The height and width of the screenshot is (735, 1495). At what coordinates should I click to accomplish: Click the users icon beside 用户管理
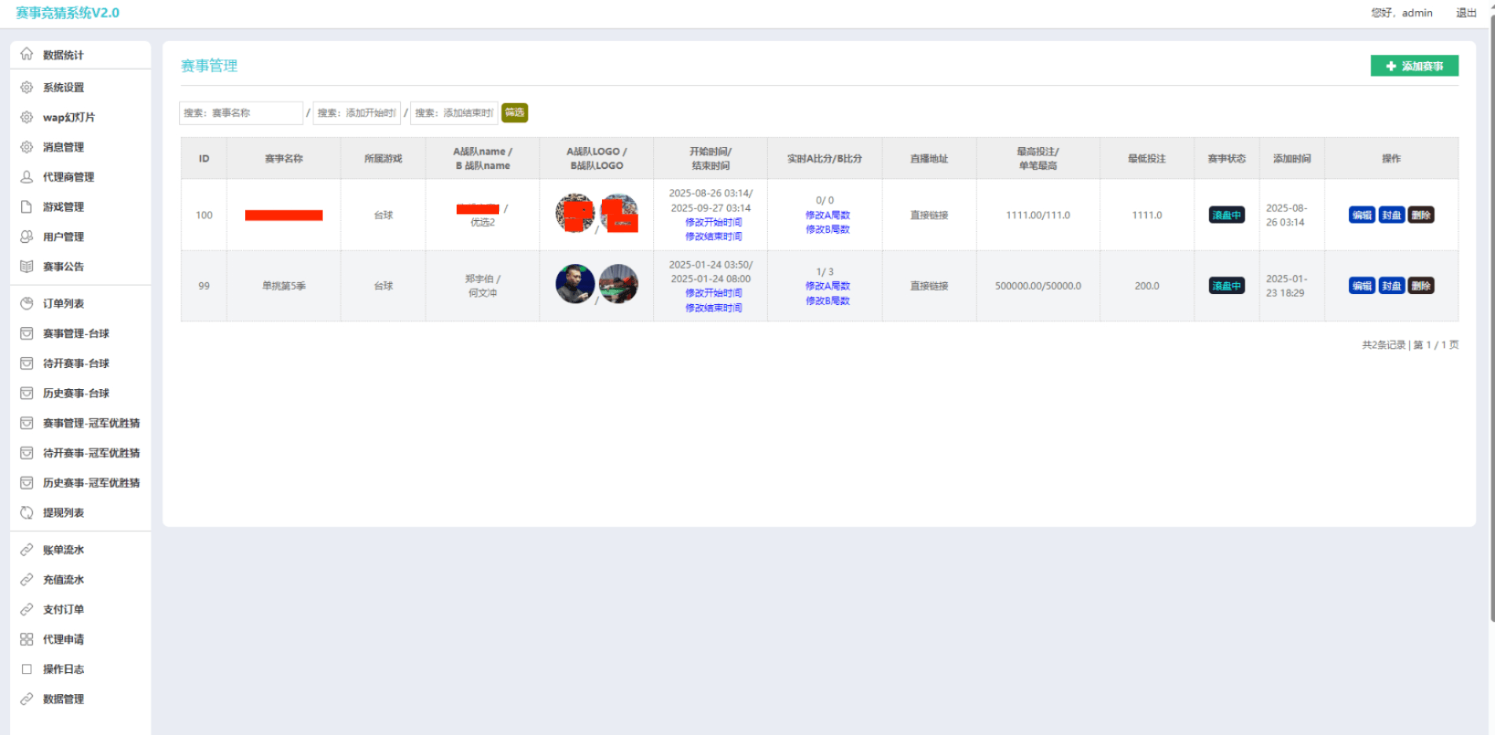[x=27, y=237]
